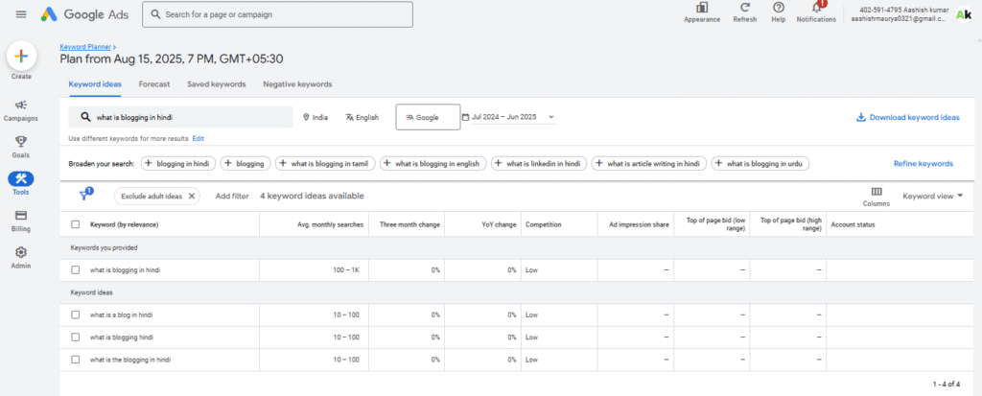This screenshot has height=396, width=982.
Task: Click the Create plus button
Action: [21, 56]
